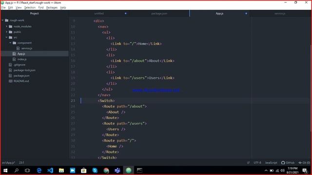Click the network tray icon
Screen dimensions: 312x175
pyautogui.click(x=277, y=171)
